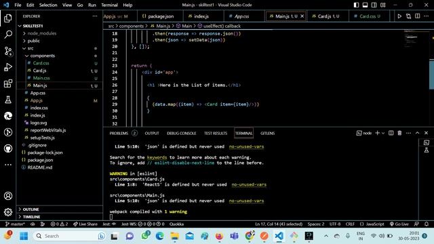Image resolution: width=434 pixels, height=244 pixels.
Task: Close the Main.js editor tab
Action: click(x=302, y=16)
